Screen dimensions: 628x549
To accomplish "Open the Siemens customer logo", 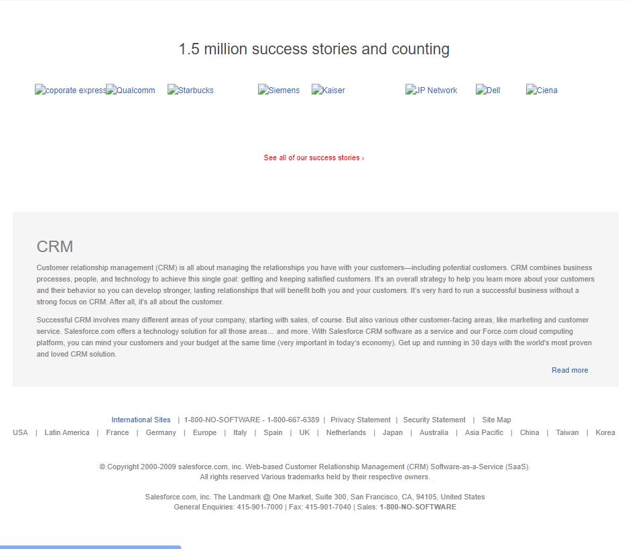I will [x=279, y=90].
